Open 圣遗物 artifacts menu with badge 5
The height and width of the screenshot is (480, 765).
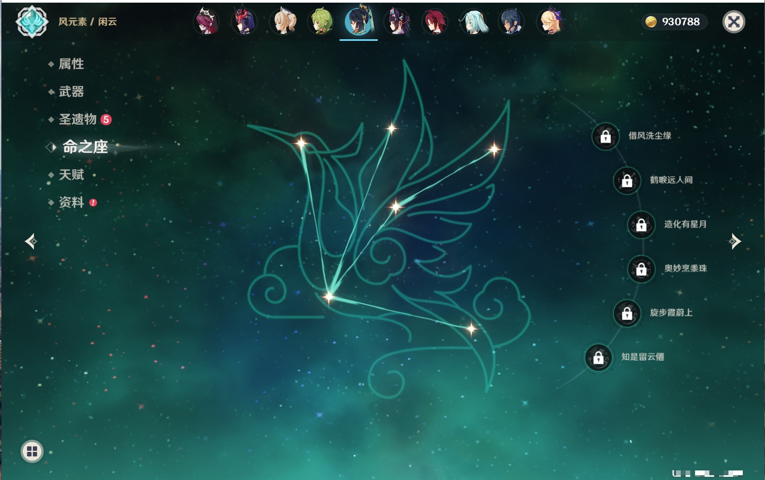click(x=78, y=119)
